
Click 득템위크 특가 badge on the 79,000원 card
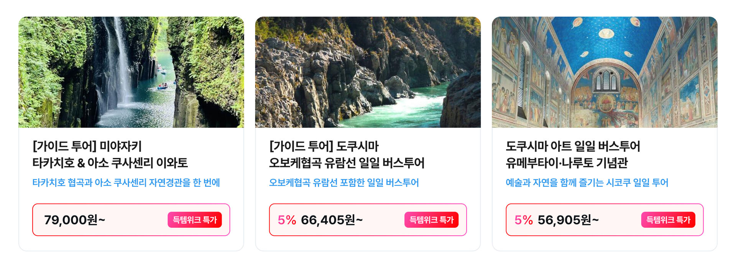pos(195,220)
